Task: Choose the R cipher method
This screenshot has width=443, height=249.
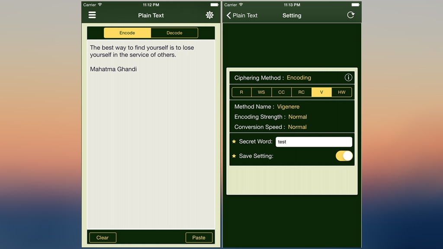Action: tap(241, 92)
